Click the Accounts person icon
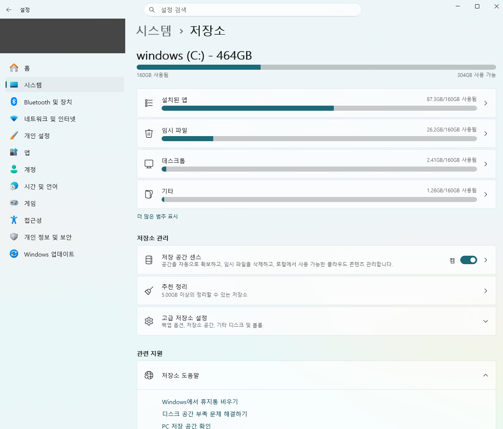 tap(14, 169)
